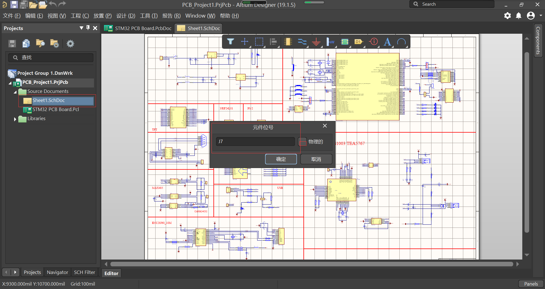This screenshot has width=545, height=289.
Task: Click the Panels button
Action: tap(531, 284)
